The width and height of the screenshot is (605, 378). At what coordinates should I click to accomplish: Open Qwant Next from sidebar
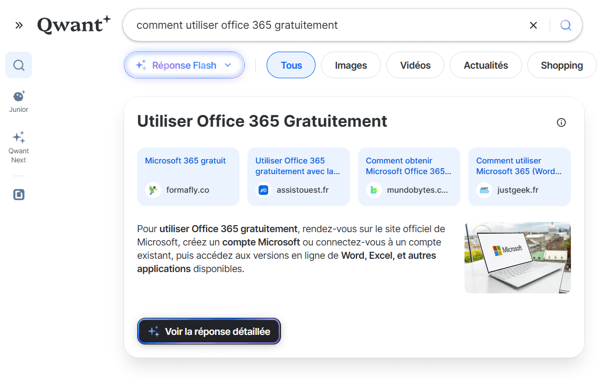click(x=19, y=146)
